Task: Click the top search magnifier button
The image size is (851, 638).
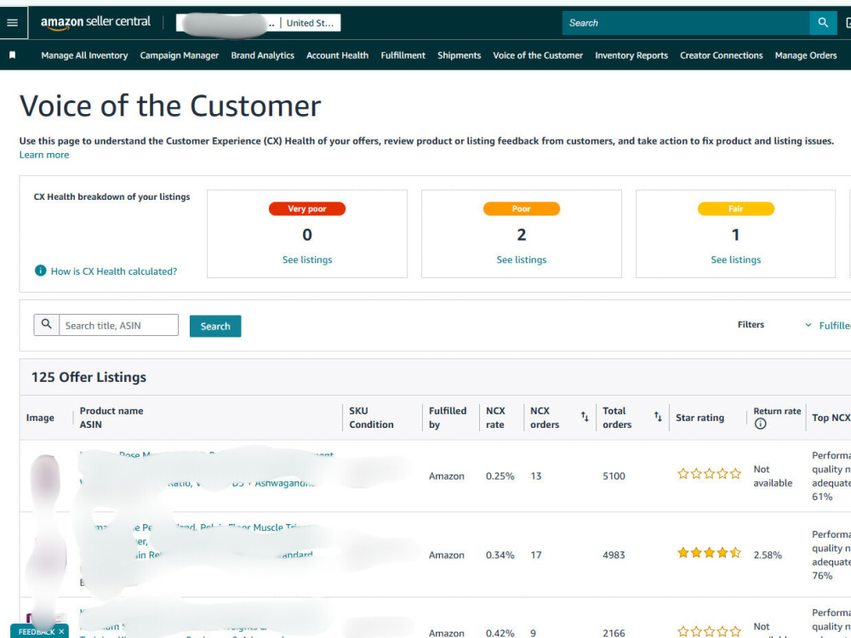Action: pyautogui.click(x=823, y=23)
